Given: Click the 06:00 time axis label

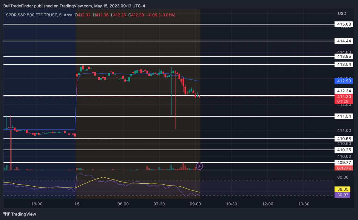Looking at the screenshot, I should pyautogui.click(x=123, y=204).
